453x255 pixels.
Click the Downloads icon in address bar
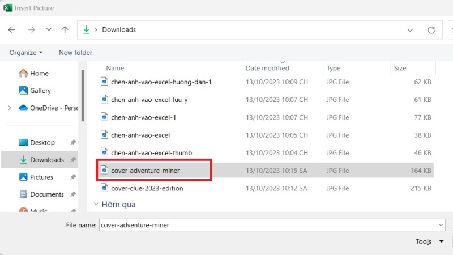coord(86,29)
